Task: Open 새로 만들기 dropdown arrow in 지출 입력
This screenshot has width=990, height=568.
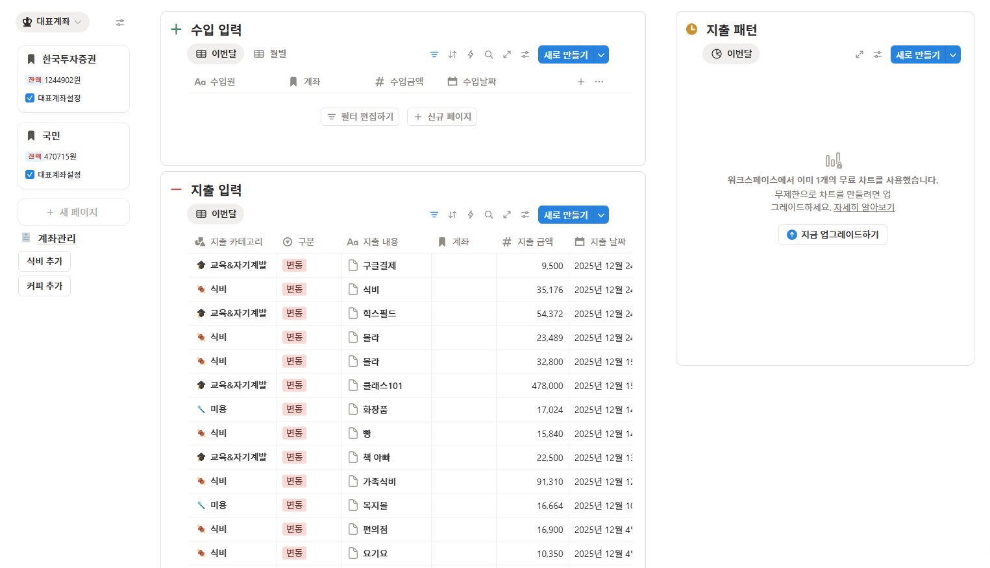Action: tap(601, 215)
